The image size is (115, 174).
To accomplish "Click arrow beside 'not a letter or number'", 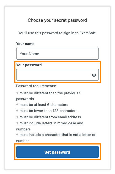I will click(17, 135).
